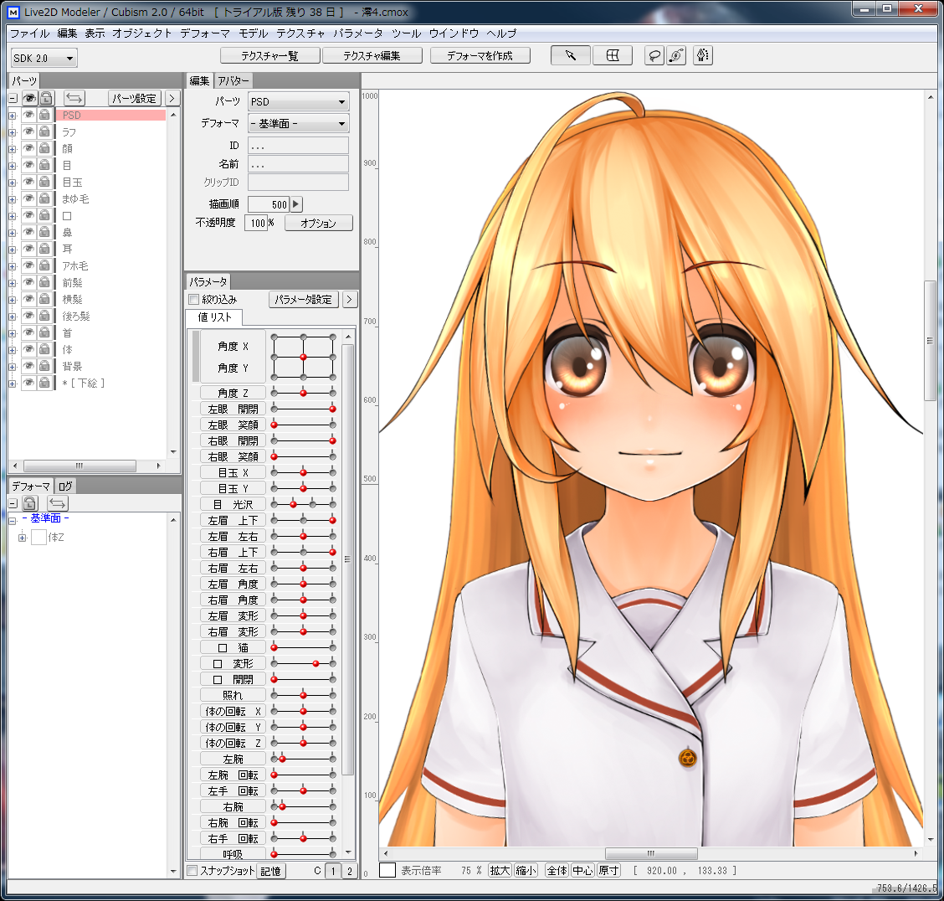Lock the 体 part
Viewport: 944px width, 901px height.
point(44,349)
